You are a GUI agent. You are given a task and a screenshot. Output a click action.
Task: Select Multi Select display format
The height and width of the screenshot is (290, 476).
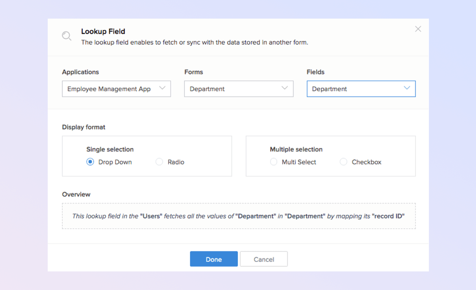274,162
